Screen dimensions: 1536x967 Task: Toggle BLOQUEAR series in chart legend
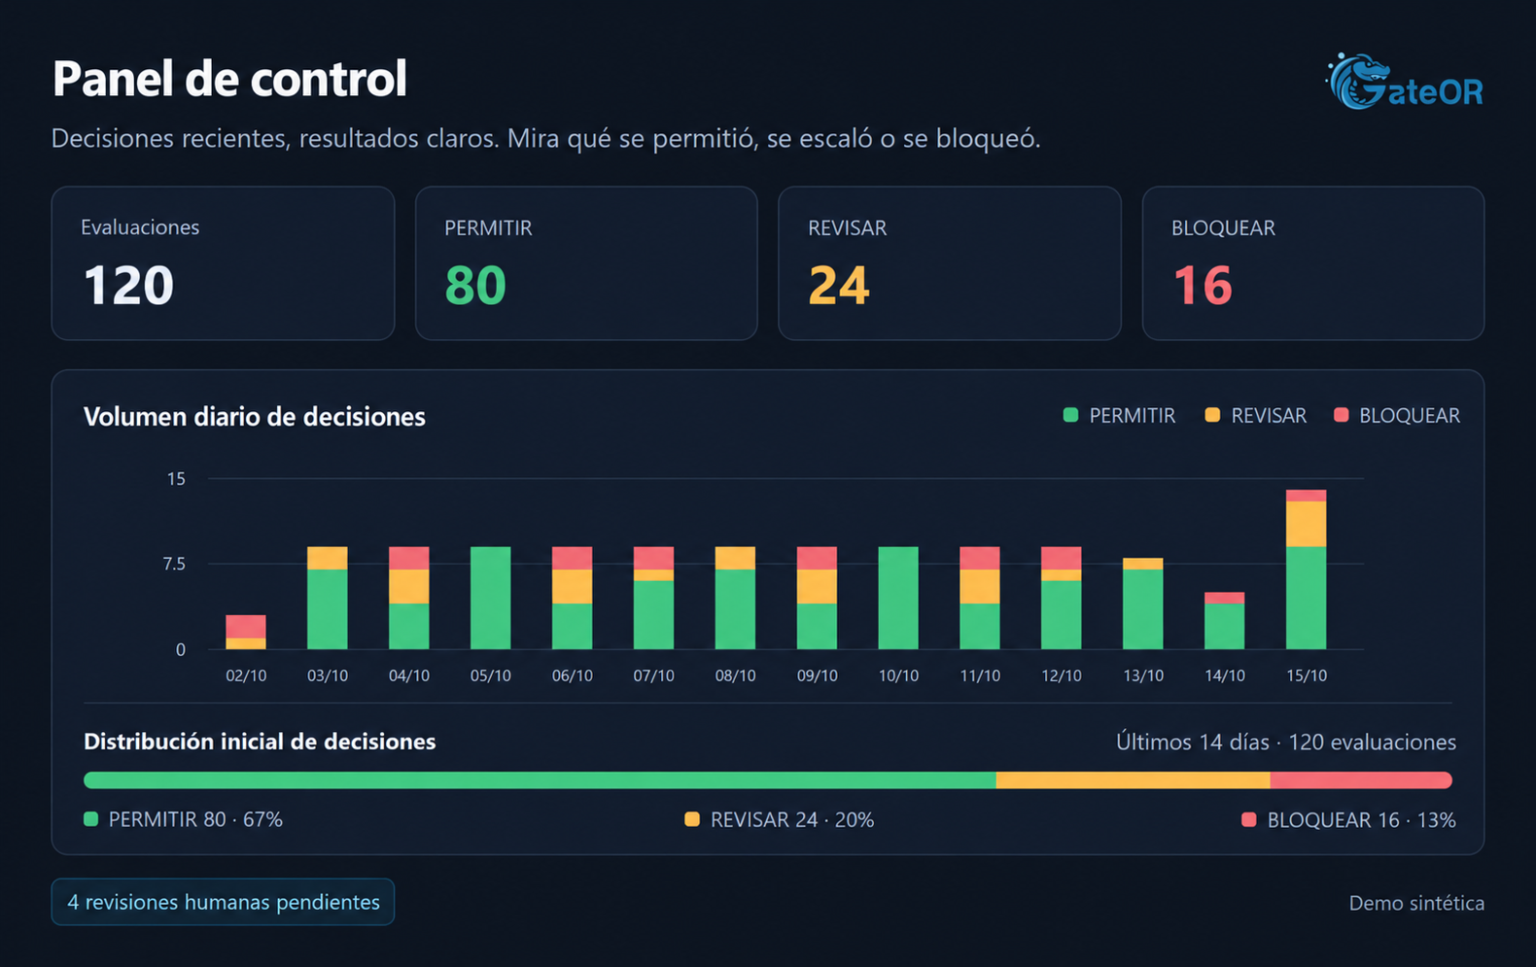[x=1397, y=416]
